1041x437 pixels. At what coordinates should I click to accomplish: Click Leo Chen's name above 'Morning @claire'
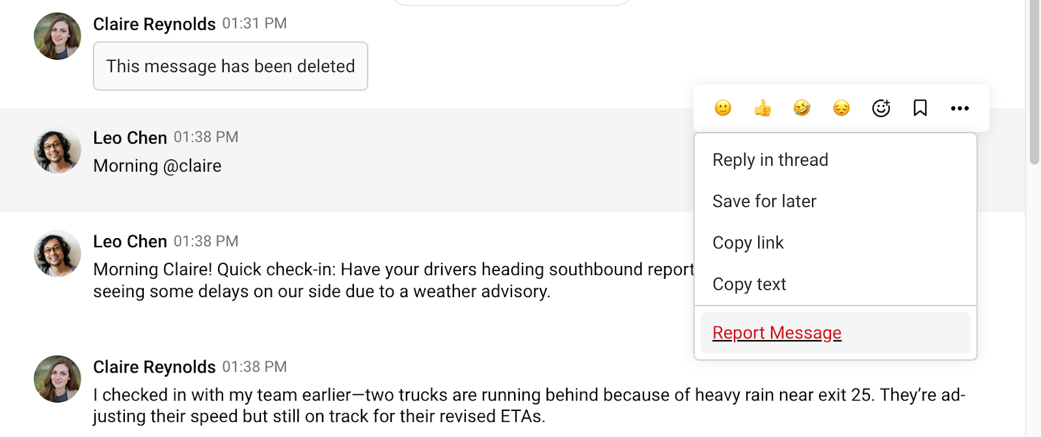(x=130, y=138)
